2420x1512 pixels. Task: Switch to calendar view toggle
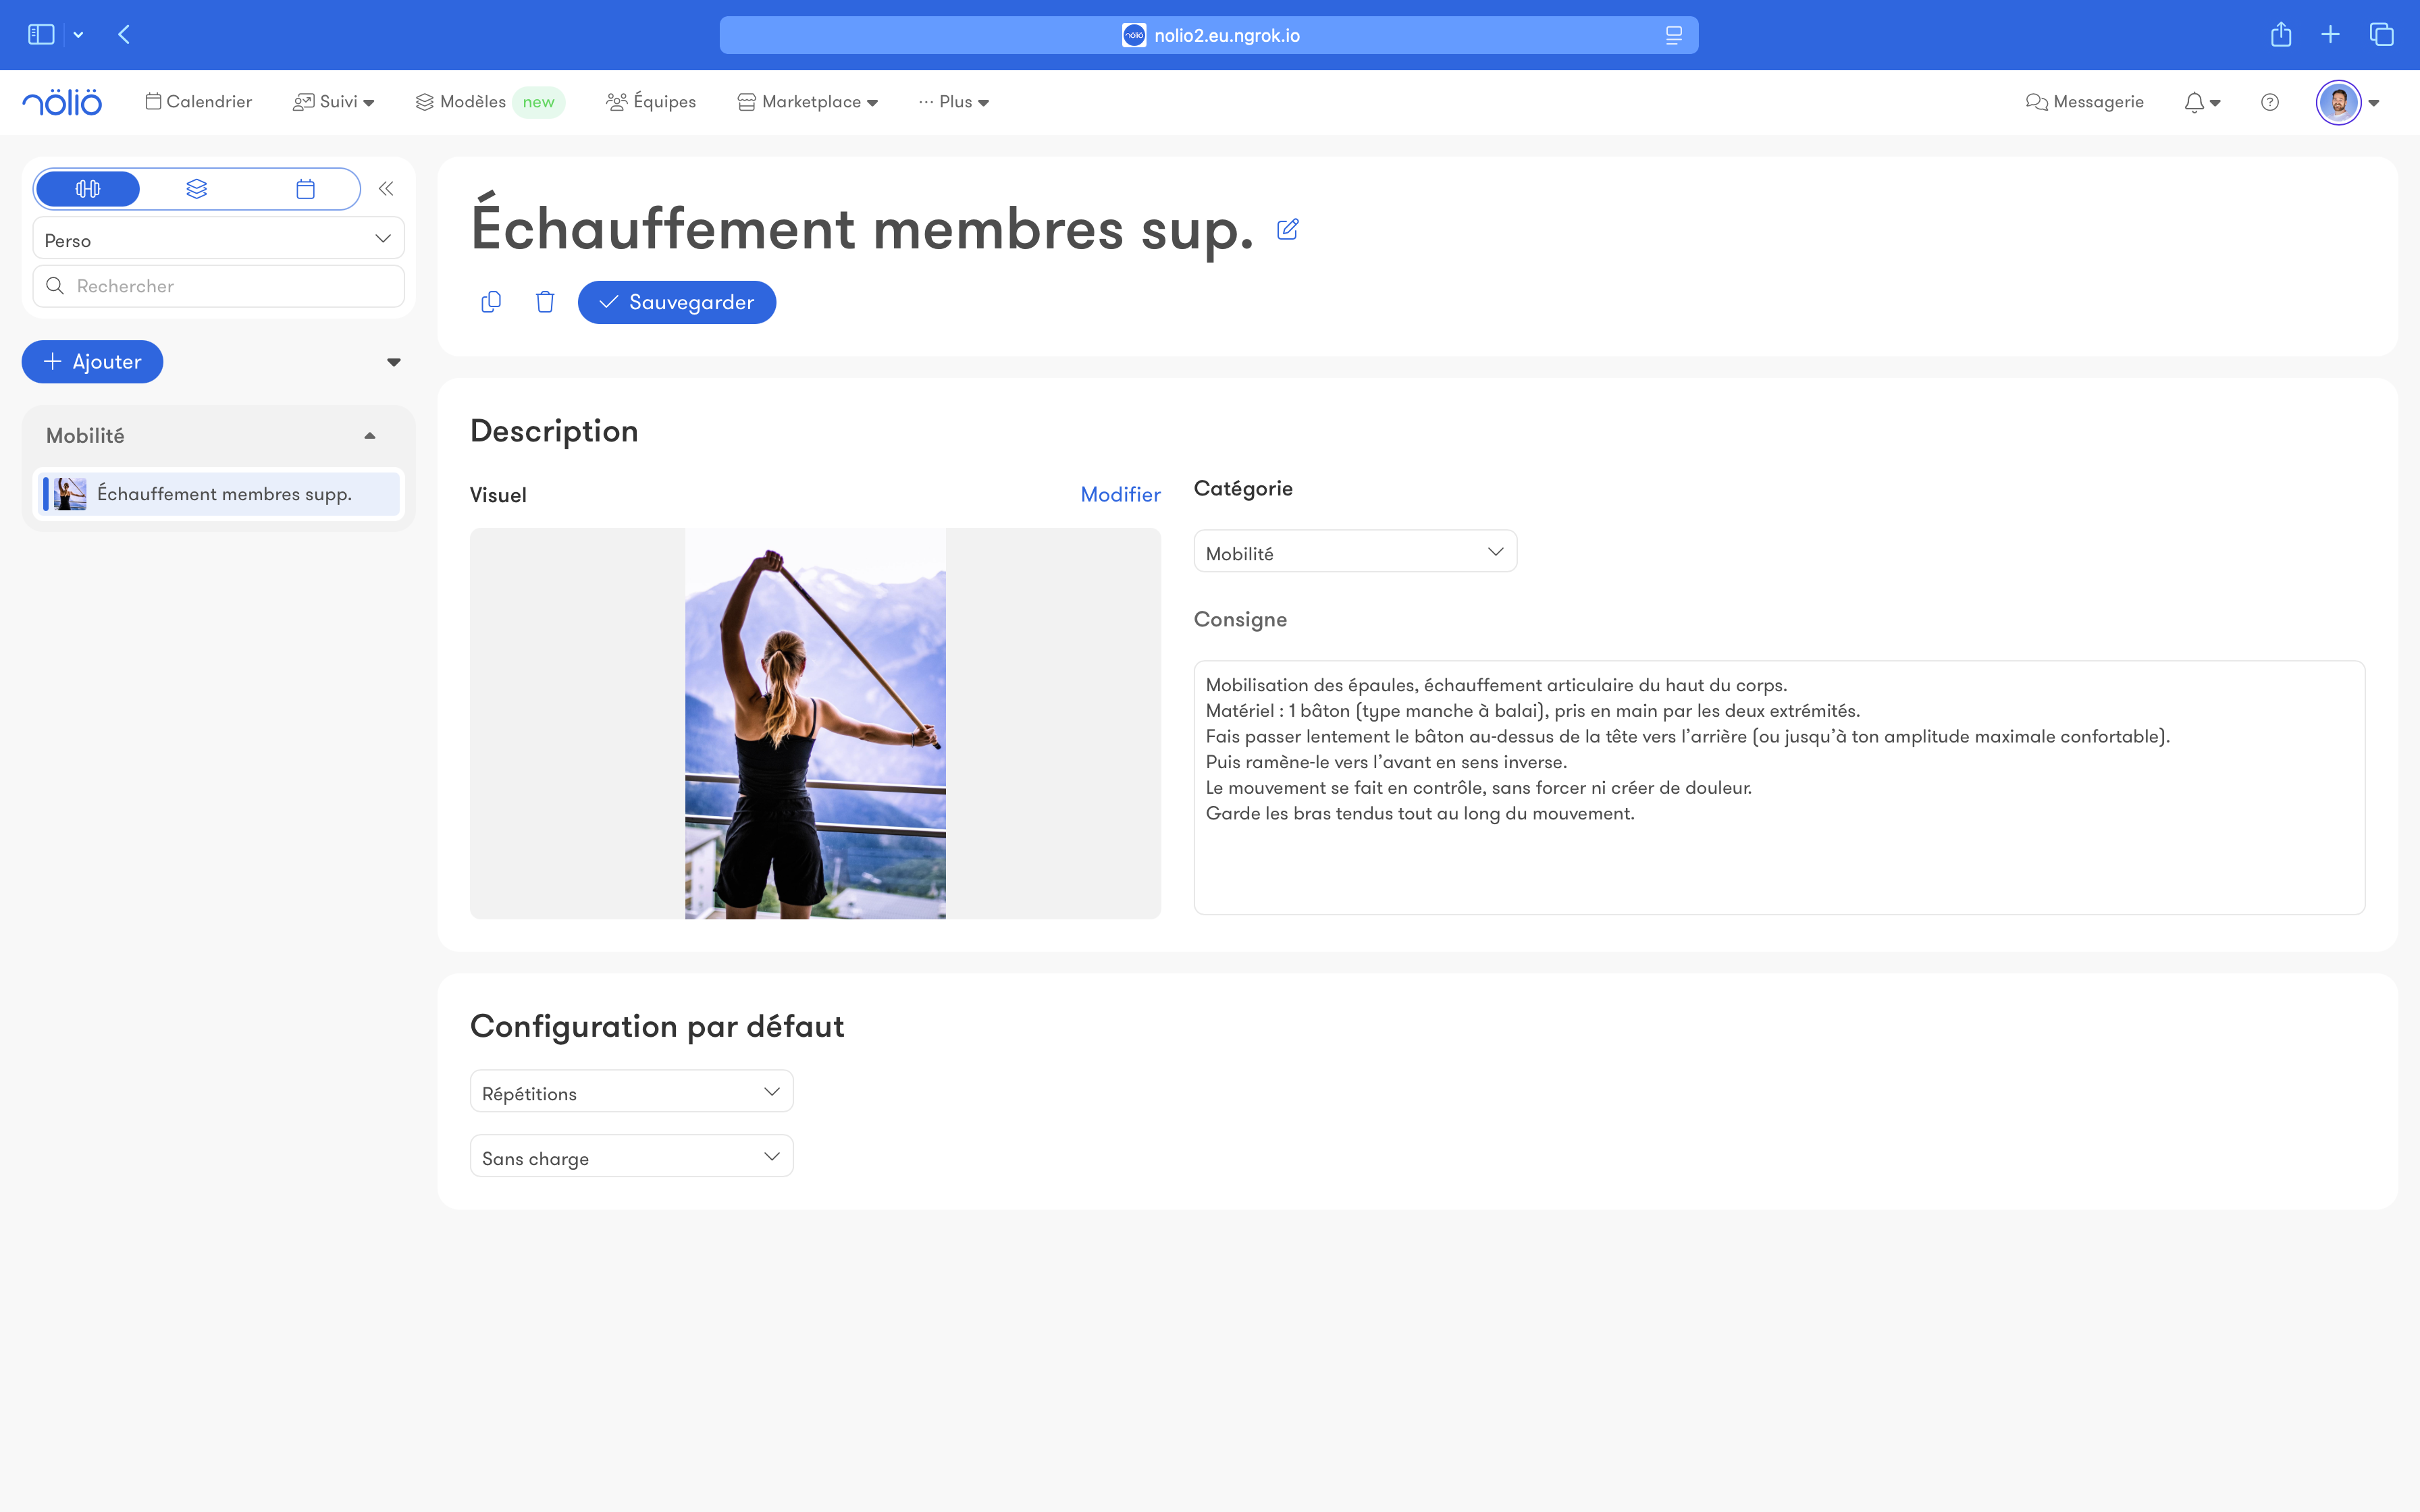coord(306,189)
